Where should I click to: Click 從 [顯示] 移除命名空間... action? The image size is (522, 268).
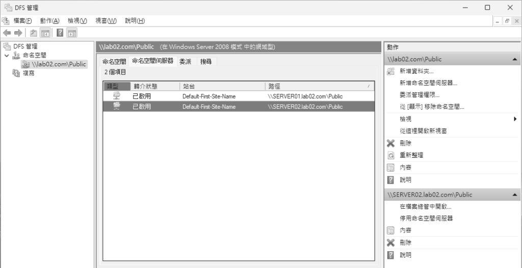click(432, 107)
